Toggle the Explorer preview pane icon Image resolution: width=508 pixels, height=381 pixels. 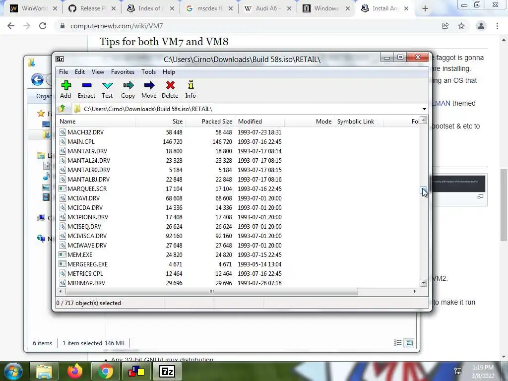pos(409,343)
